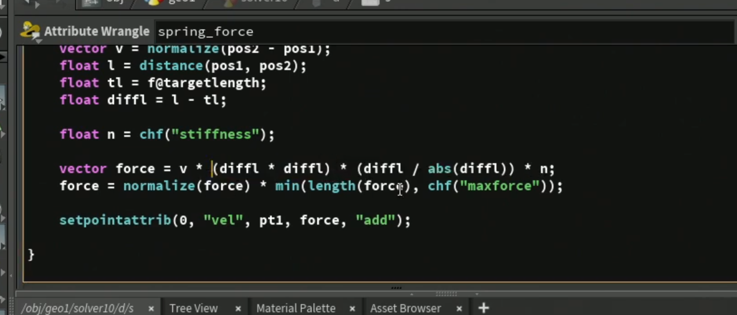The width and height of the screenshot is (737, 315).
Task: Place cursor on the setpointattrib code line
Action: 235,220
